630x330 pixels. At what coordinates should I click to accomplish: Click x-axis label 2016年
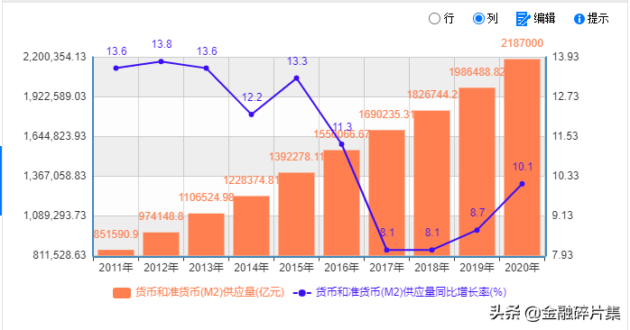341,268
